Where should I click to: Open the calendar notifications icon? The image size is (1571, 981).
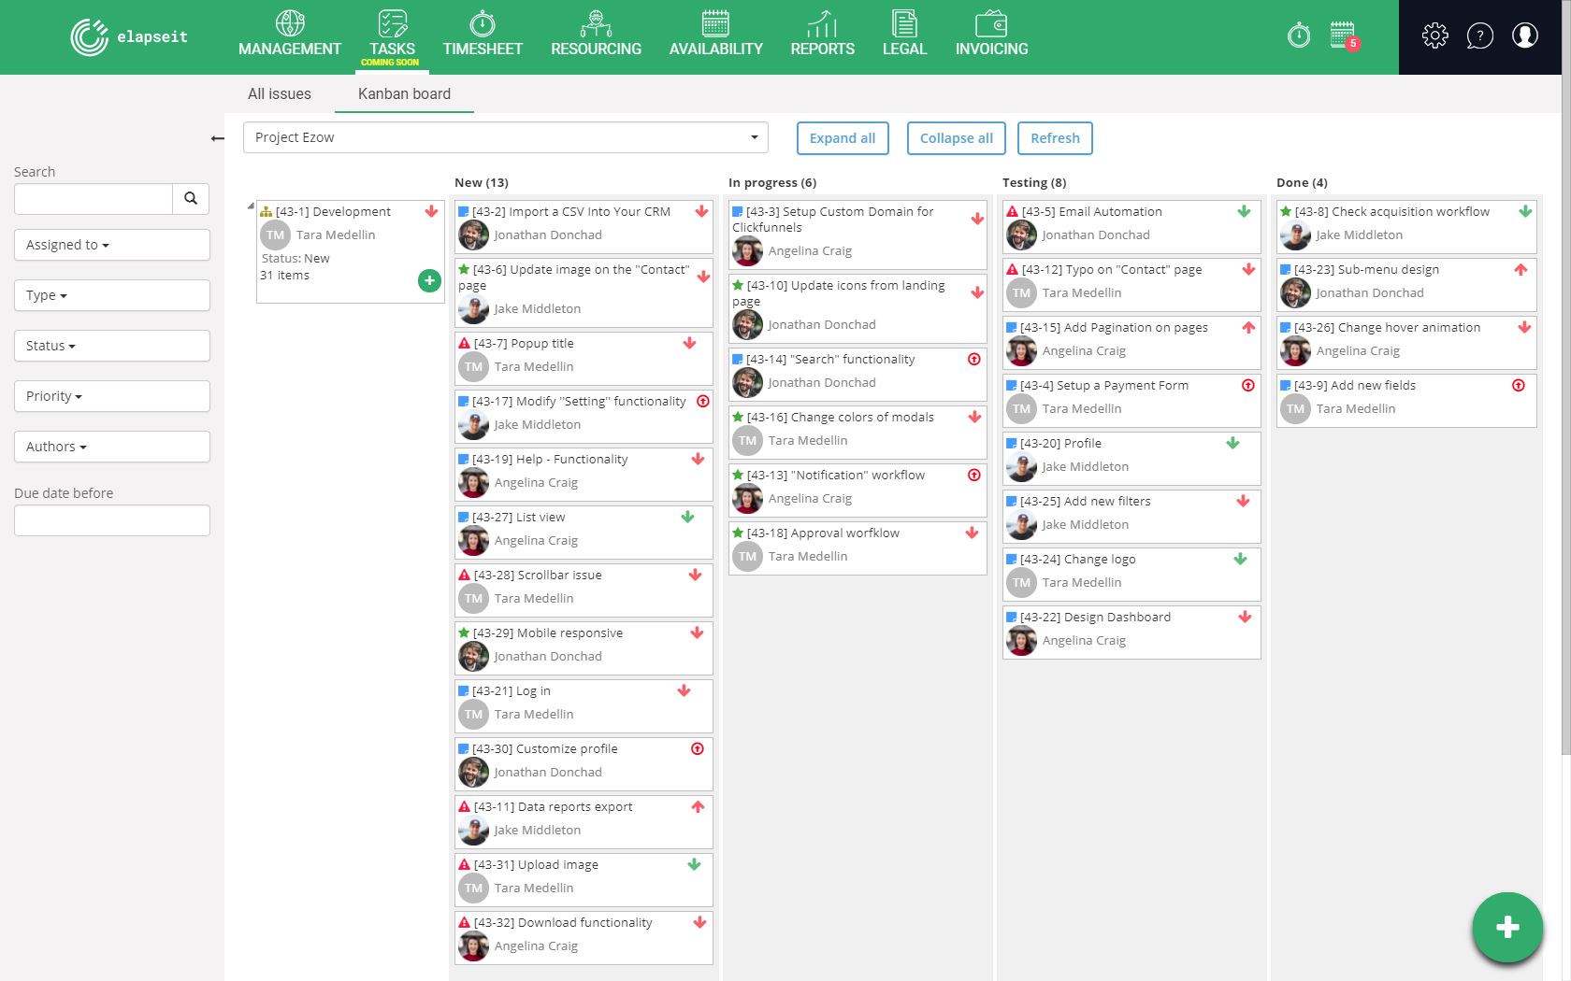pyautogui.click(x=1343, y=36)
